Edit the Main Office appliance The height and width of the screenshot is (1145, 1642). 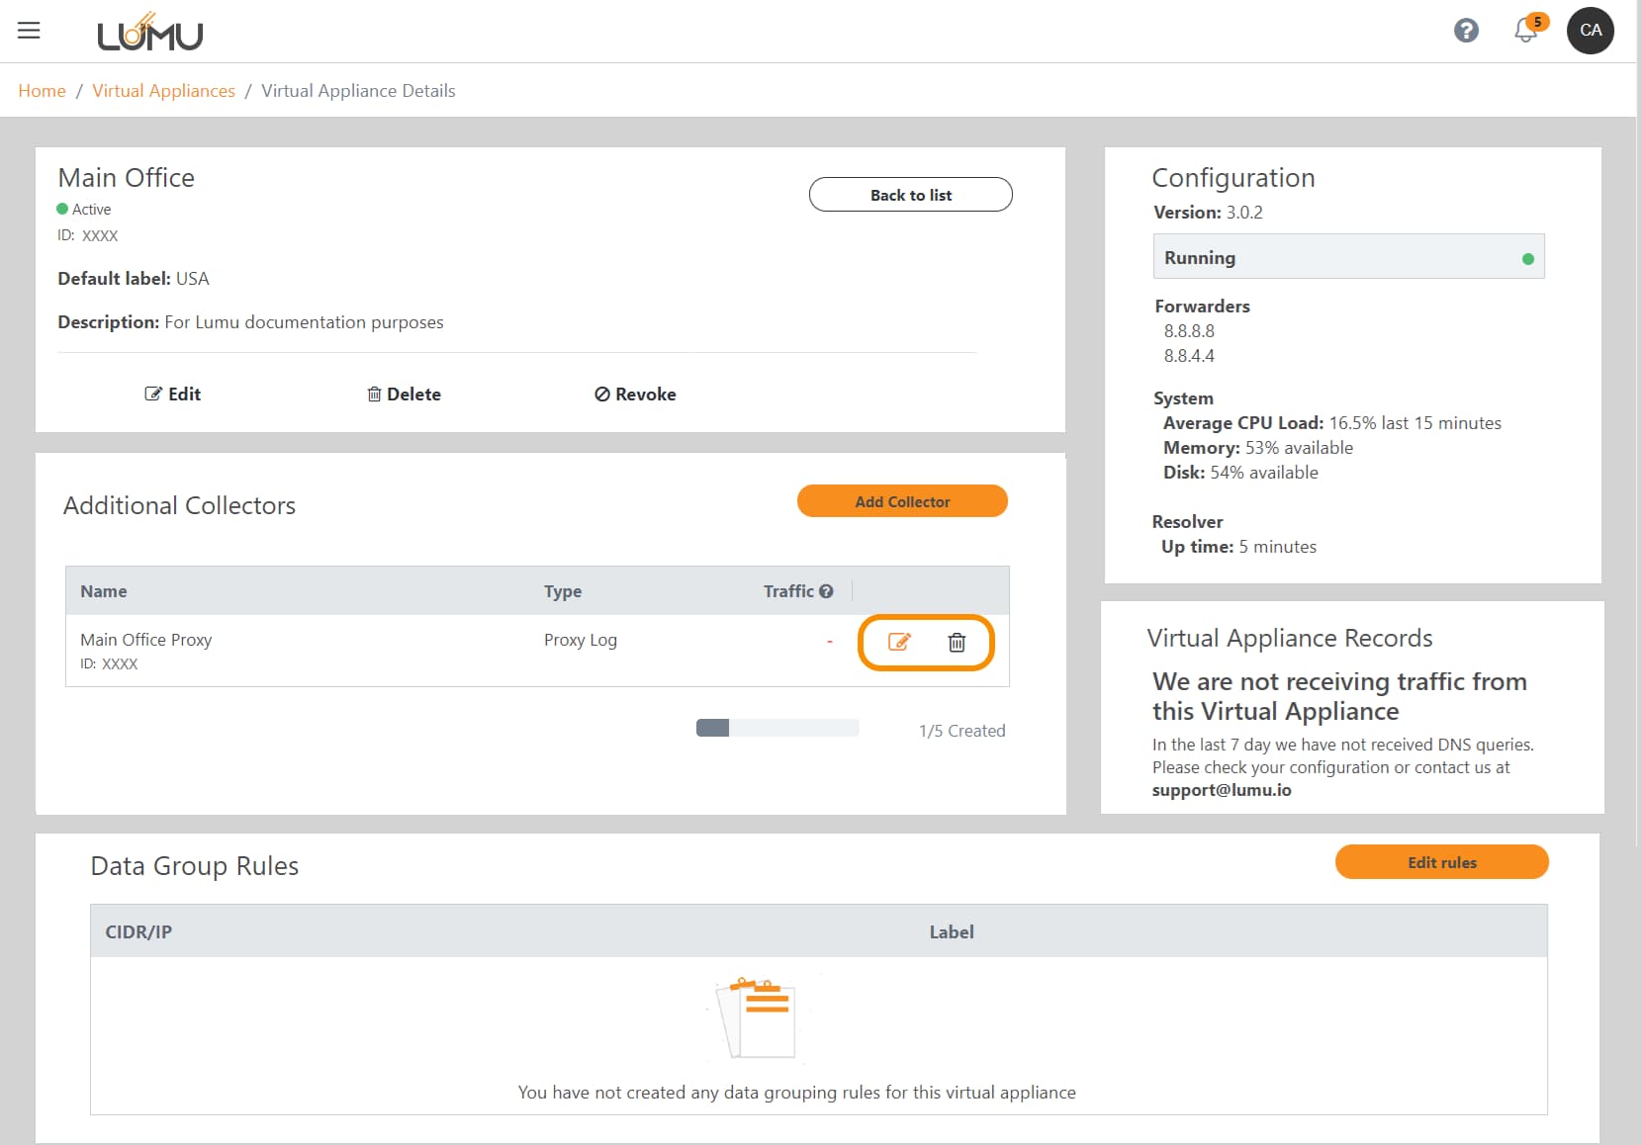pyautogui.click(x=173, y=395)
